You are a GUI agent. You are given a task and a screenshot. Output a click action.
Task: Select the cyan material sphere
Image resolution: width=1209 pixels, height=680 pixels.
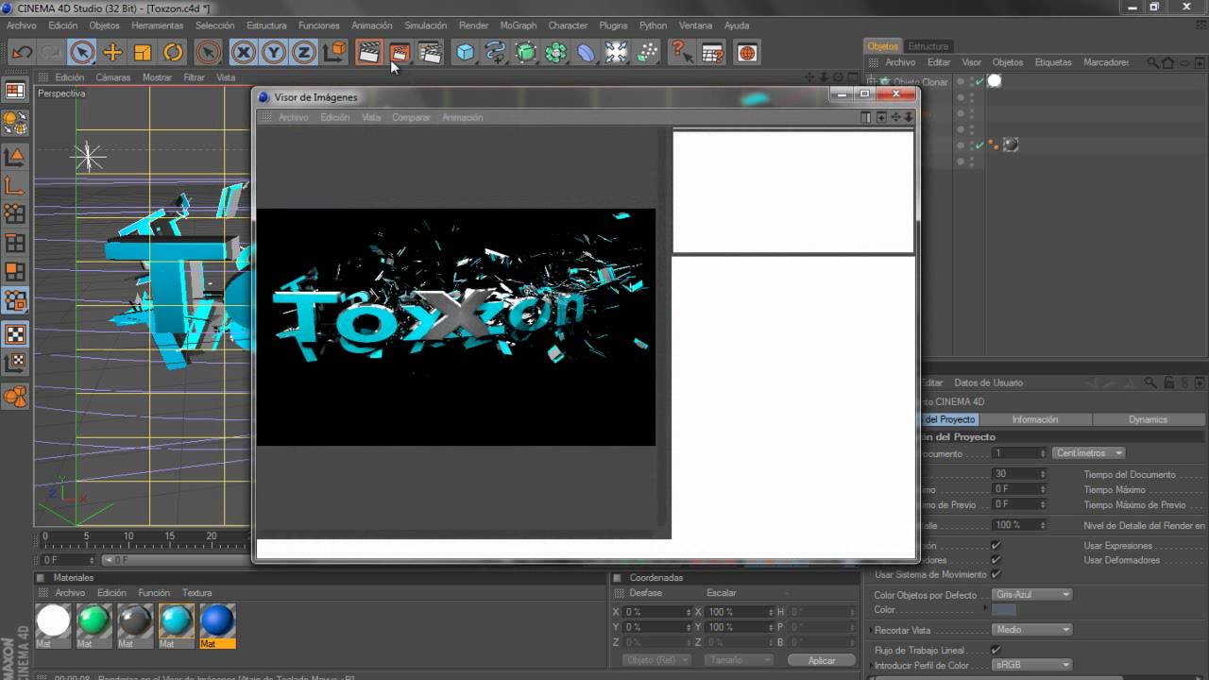[177, 620]
